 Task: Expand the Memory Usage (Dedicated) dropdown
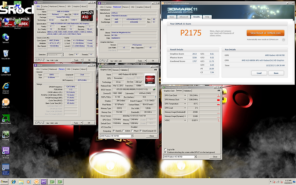pos(185,112)
